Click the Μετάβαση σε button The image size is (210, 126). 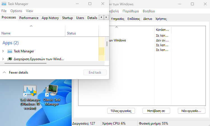pos(156,111)
